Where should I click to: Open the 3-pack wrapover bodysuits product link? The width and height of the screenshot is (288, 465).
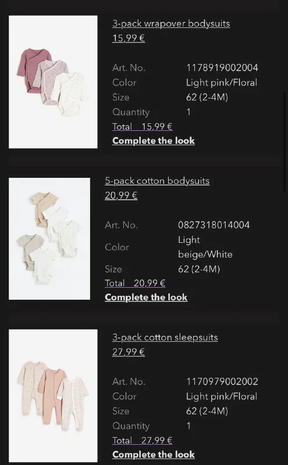pyautogui.click(x=171, y=24)
